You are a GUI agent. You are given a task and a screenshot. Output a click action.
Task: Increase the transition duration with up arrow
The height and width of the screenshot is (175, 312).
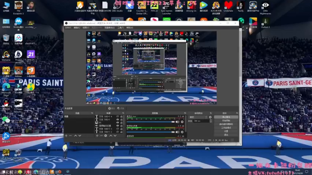(x=211, y=120)
